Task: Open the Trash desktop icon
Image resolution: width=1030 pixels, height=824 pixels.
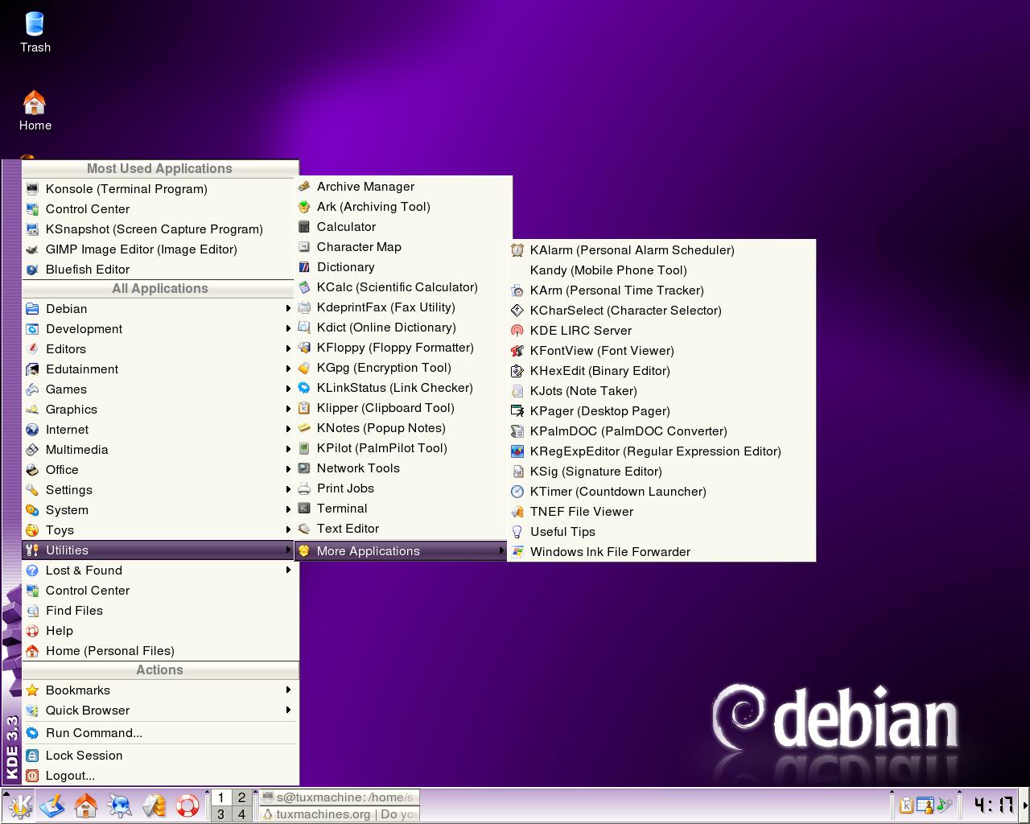Action: pos(35,32)
